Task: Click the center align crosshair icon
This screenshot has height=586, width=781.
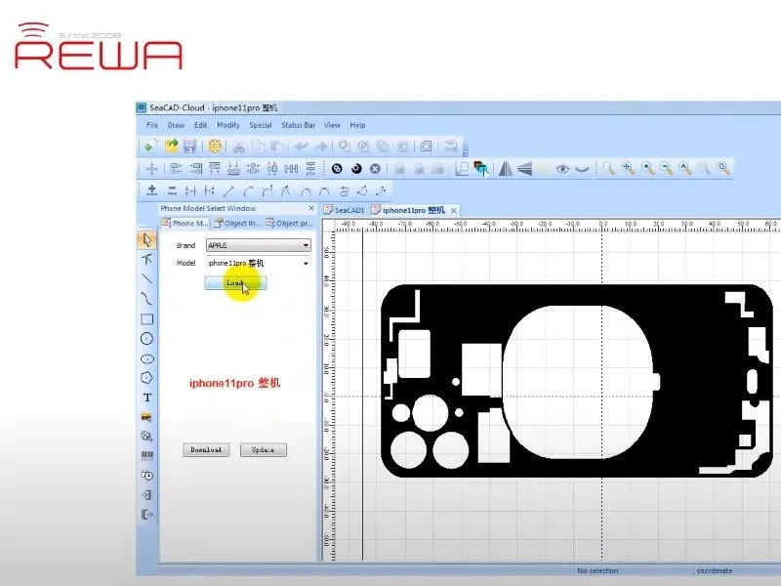Action: coord(151,168)
